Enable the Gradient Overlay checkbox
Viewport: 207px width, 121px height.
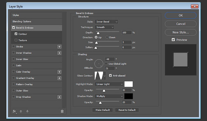pyautogui.click(x=13, y=78)
